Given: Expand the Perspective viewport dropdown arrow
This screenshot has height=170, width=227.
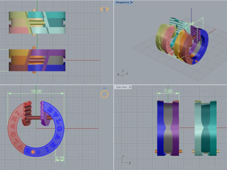Looking at the screenshot, I should point(132,2).
